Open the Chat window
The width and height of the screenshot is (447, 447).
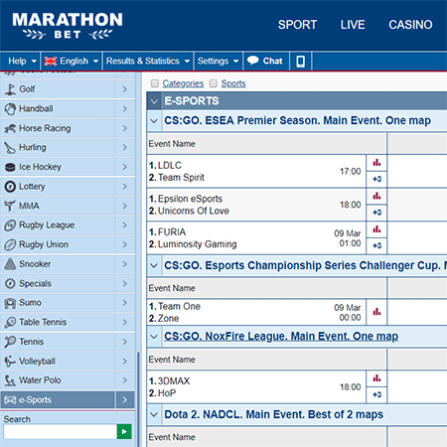(266, 61)
